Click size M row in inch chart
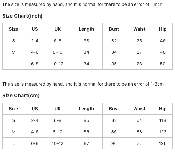 click(87, 52)
